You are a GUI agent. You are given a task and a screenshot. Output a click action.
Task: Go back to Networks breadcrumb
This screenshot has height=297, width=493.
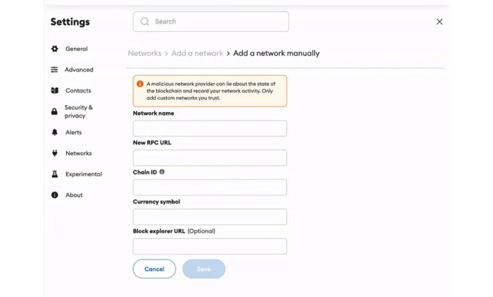click(144, 53)
